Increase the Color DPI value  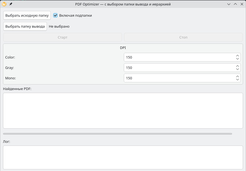coord(238,56)
